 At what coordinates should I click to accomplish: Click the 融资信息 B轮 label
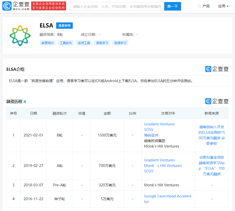51,34
